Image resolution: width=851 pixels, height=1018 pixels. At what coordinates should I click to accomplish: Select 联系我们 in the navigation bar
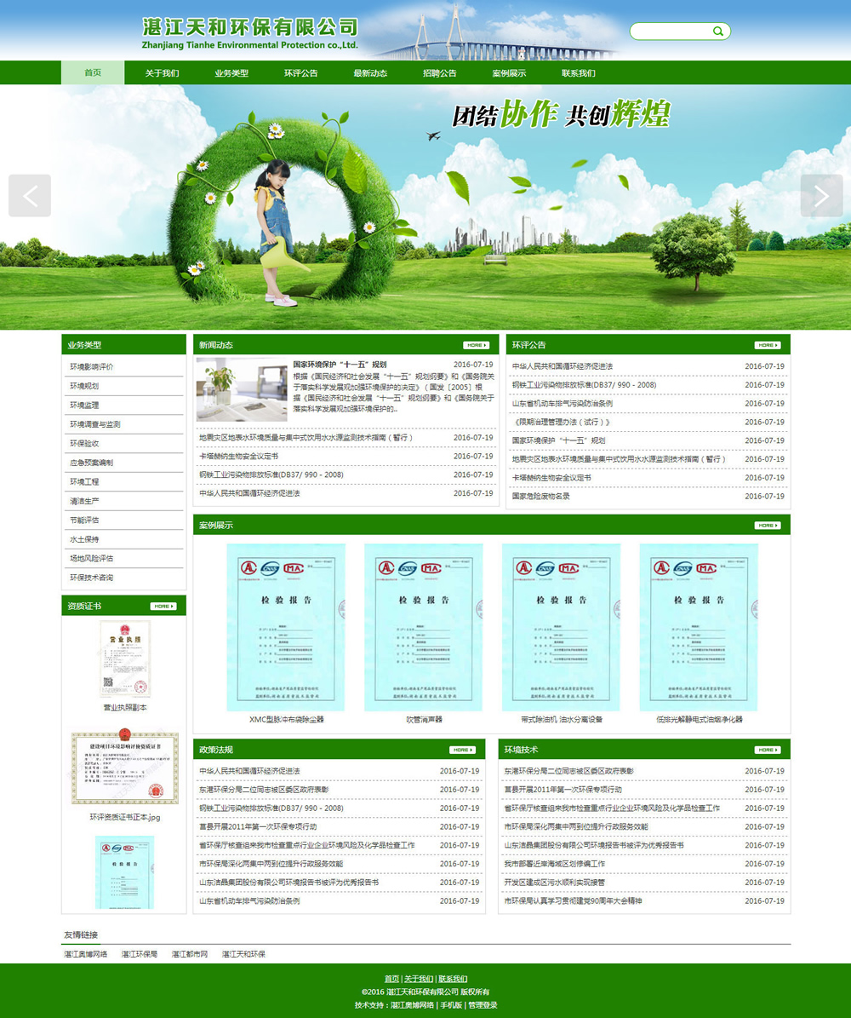click(x=579, y=73)
